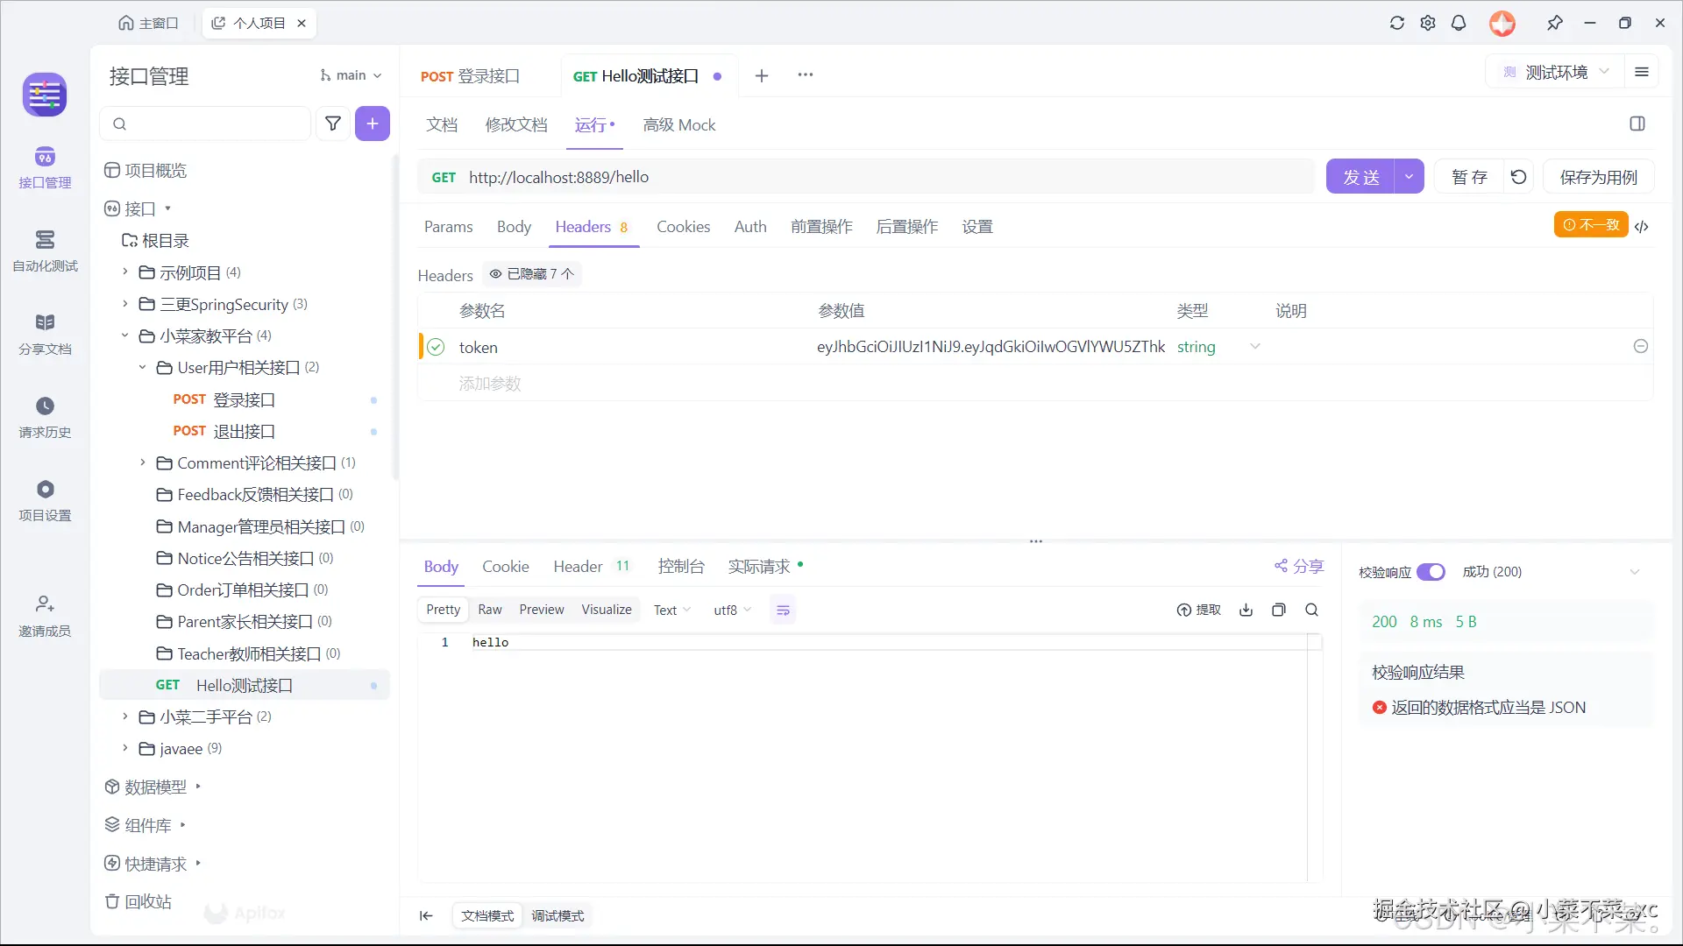The image size is (1683, 946).
Task: Open the 控制台 response tab
Action: pos(681,567)
